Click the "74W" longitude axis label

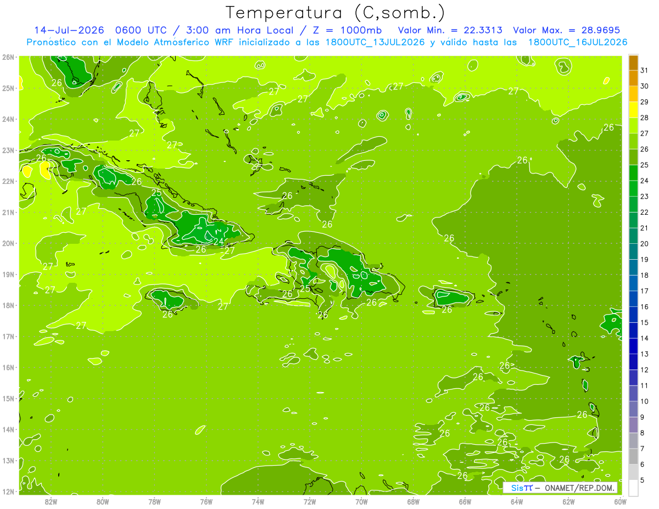point(258,501)
